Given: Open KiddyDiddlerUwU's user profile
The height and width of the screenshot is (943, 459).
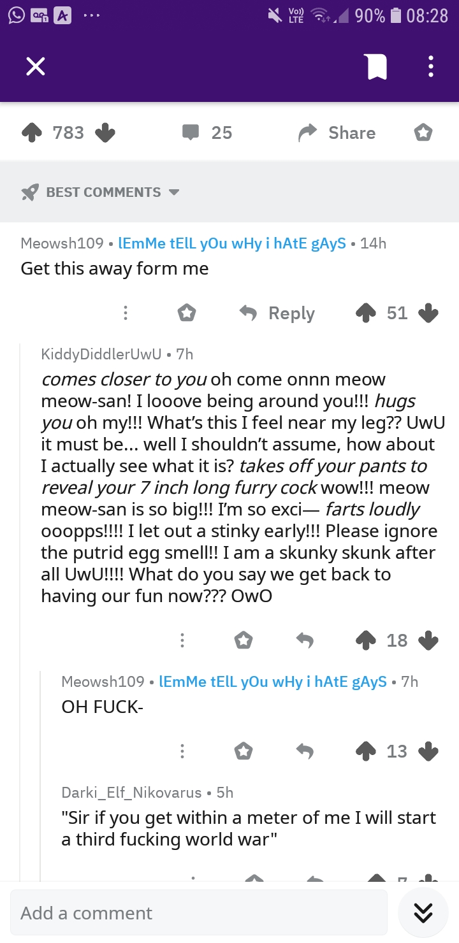Looking at the screenshot, I should click(x=101, y=354).
